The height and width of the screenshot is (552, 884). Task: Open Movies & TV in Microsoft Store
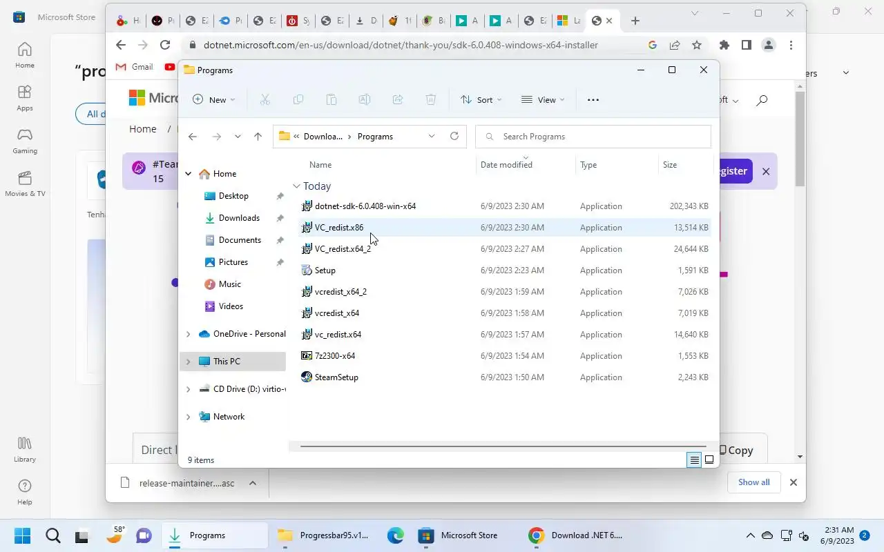[25, 184]
